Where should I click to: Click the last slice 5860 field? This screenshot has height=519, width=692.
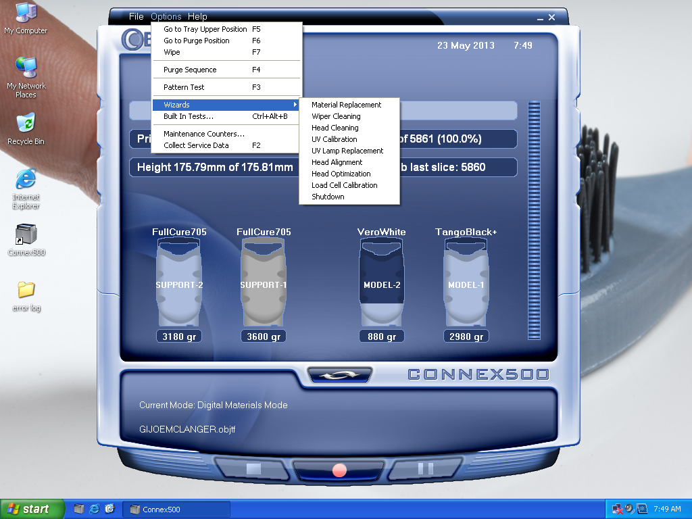[458, 168]
